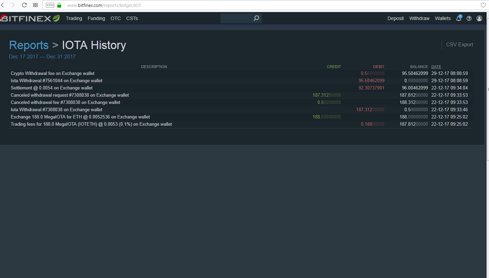Click balance value 96.00462099
The width and height of the screenshot is (489, 278).
415,88
